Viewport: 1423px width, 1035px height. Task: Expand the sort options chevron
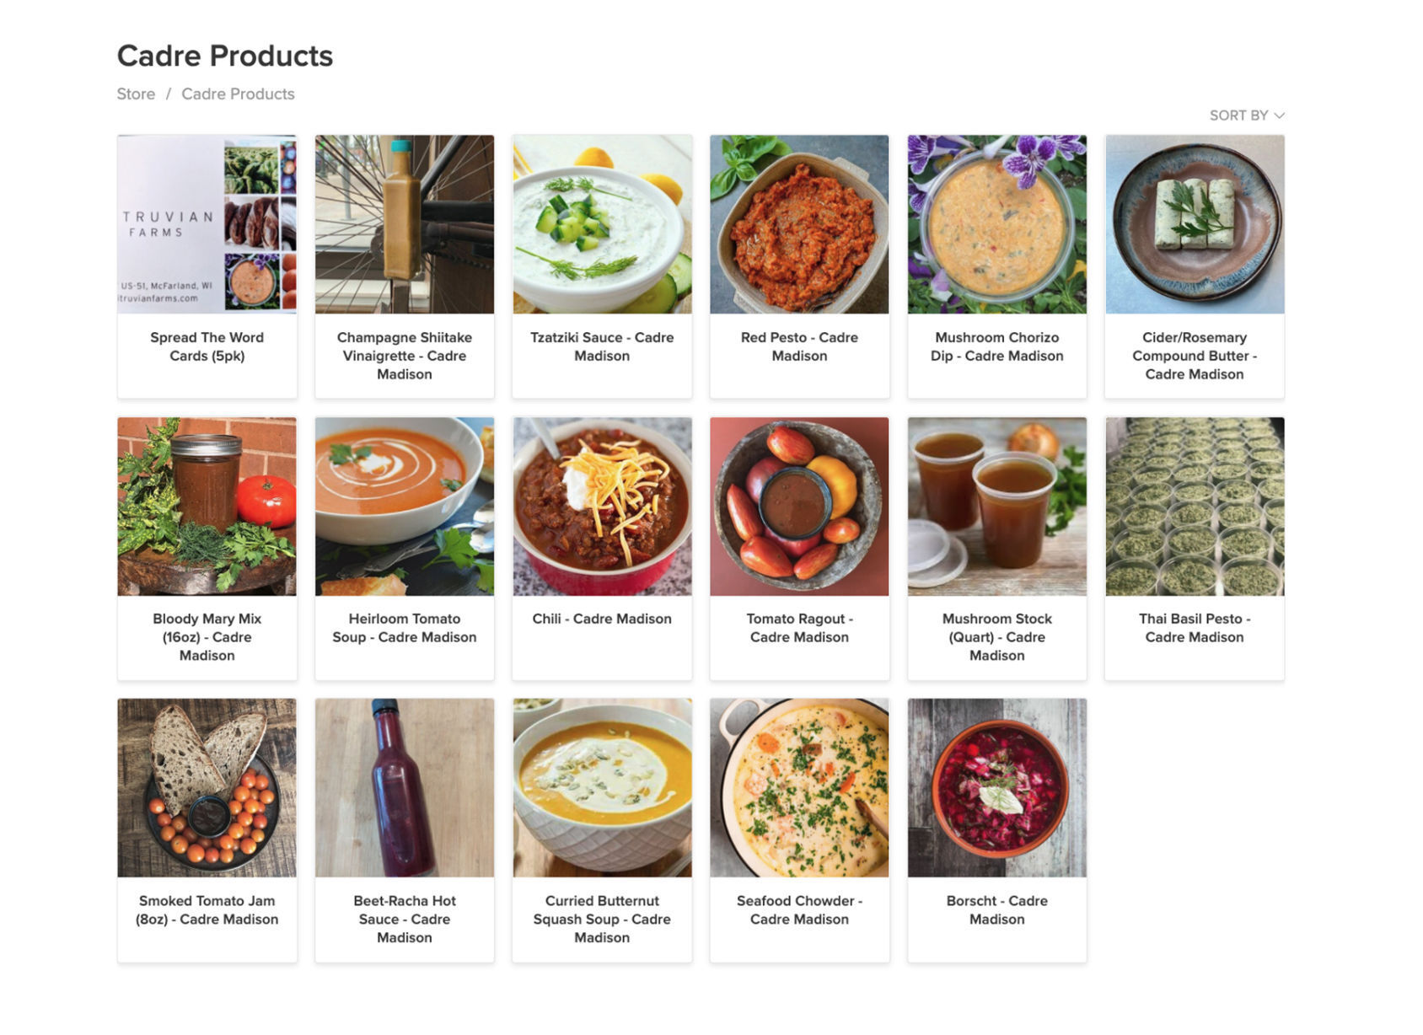click(1281, 115)
